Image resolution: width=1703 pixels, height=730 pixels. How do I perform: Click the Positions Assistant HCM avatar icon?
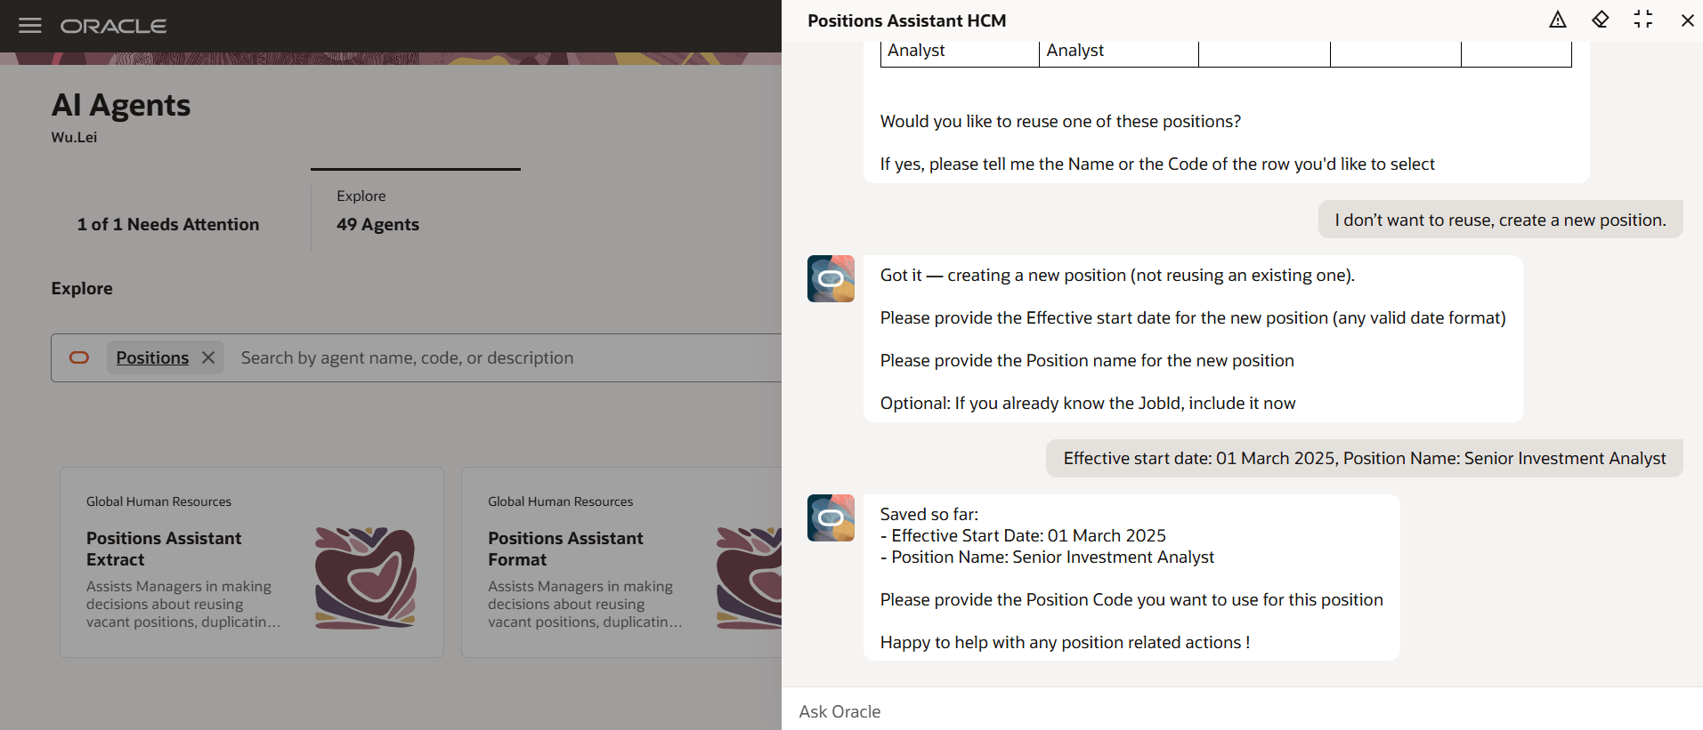pos(830,278)
